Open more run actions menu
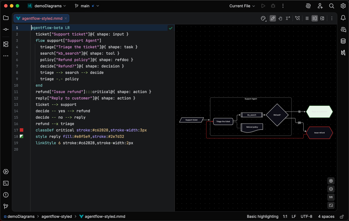This screenshot has width=349, height=221. click(283, 6)
